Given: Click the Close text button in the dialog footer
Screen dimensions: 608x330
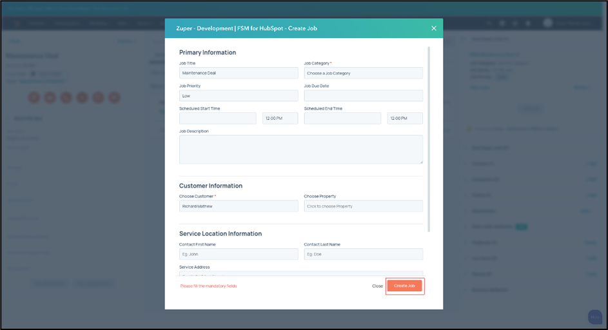Looking at the screenshot, I should [x=377, y=286].
